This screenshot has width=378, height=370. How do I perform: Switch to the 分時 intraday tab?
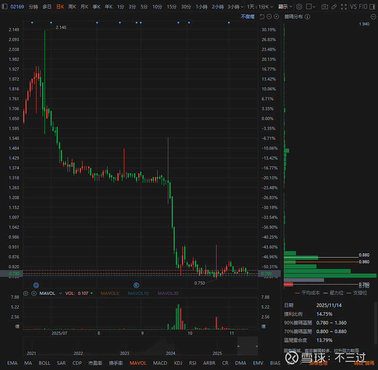(x=34, y=7)
